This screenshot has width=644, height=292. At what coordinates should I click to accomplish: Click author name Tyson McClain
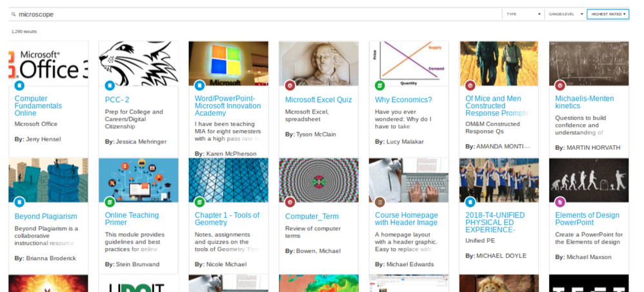[x=316, y=134]
